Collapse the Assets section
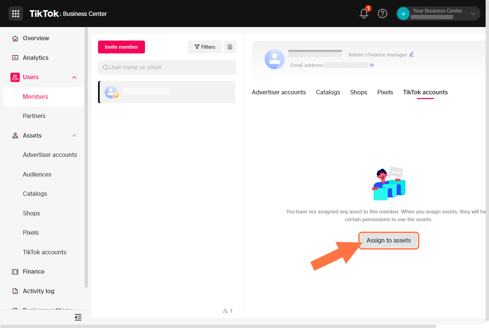Viewport: 489px width, 328px height. pos(74,135)
